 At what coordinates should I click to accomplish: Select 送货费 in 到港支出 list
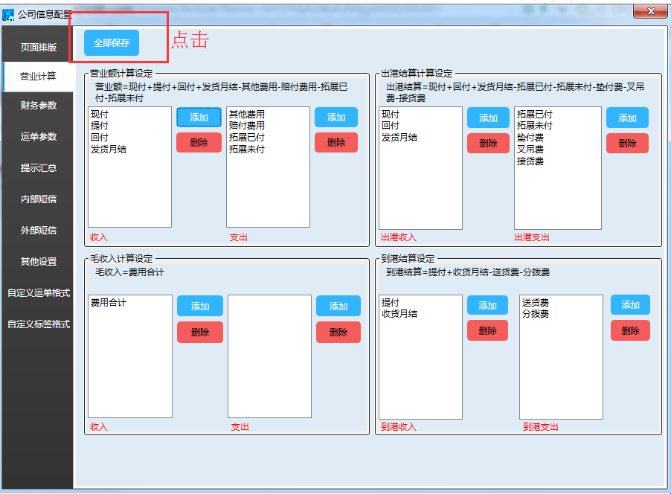pos(536,303)
